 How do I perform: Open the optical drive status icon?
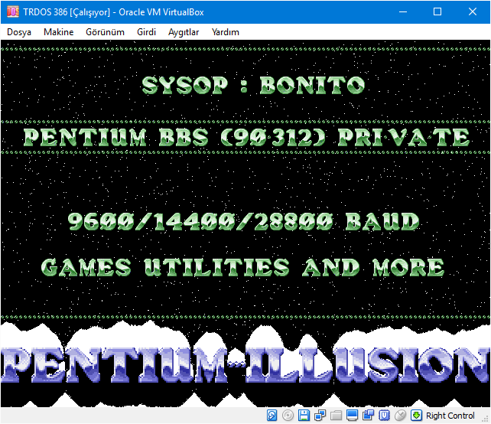[x=288, y=416]
